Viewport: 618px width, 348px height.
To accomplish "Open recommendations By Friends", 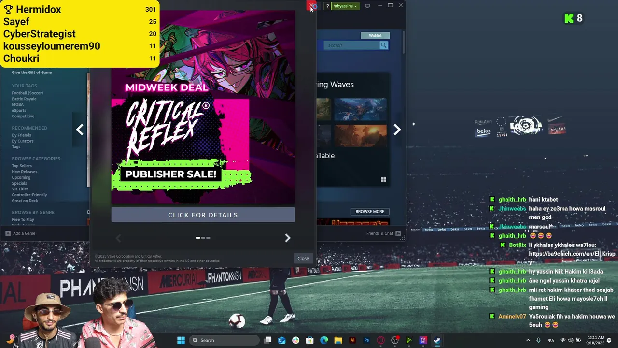I will (21, 135).
